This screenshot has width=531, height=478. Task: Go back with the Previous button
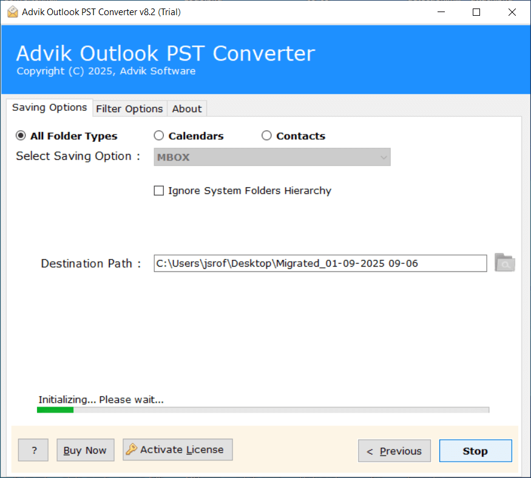pyautogui.click(x=394, y=451)
